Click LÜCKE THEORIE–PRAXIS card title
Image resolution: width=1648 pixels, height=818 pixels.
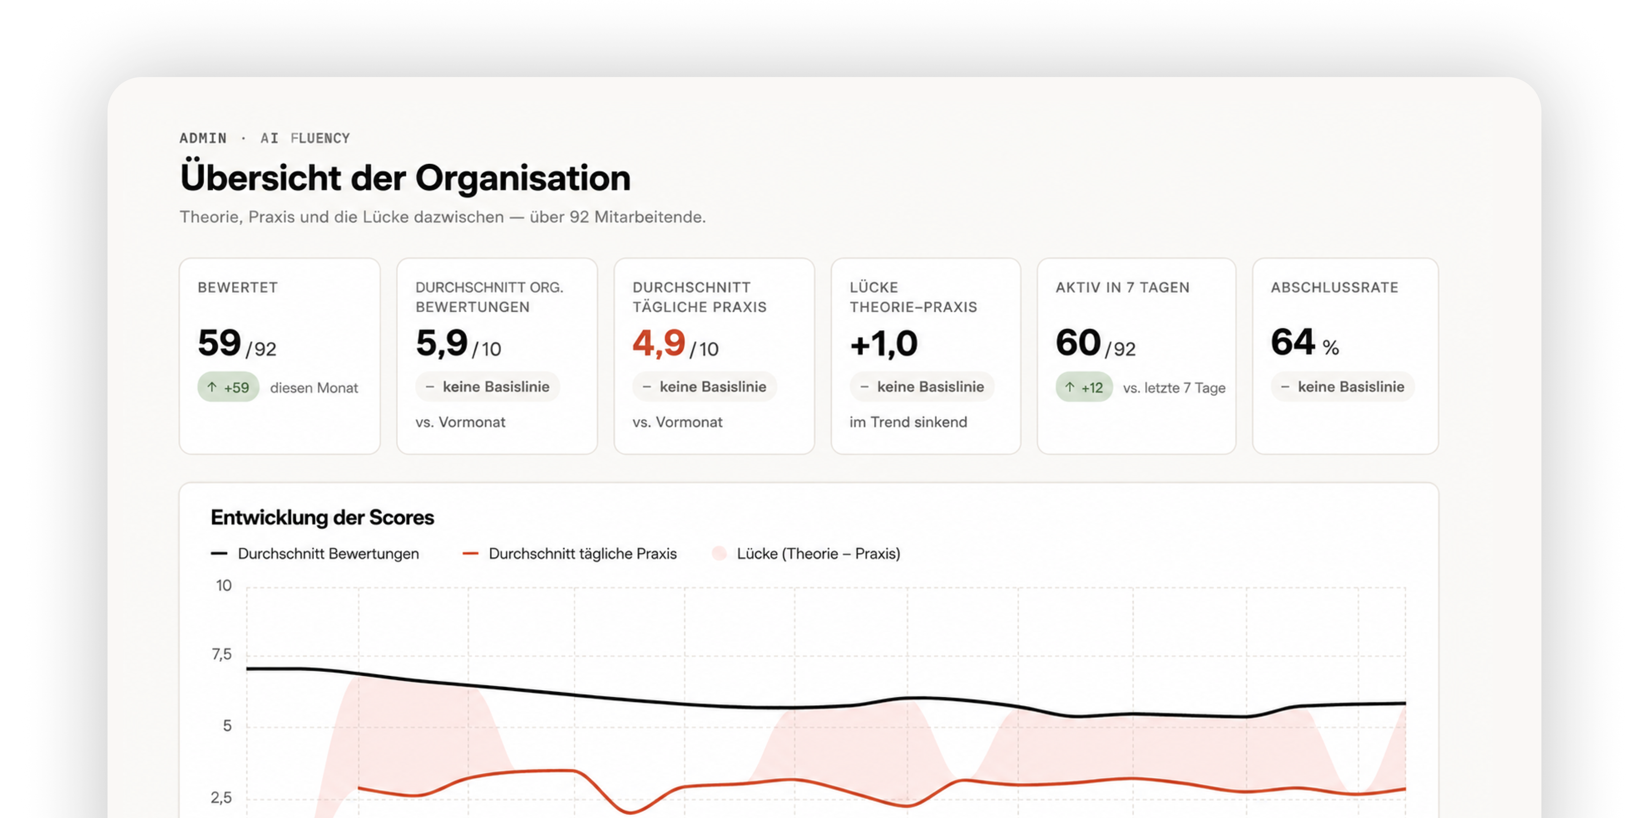913,297
